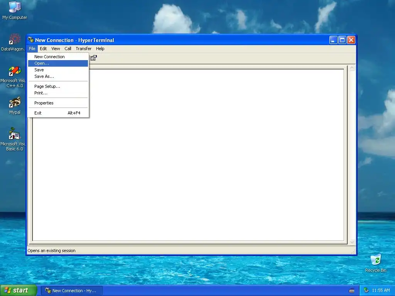Viewport: 395px width, 296px height.
Task: Click the 11:55 AM system clock
Action: pos(381,290)
